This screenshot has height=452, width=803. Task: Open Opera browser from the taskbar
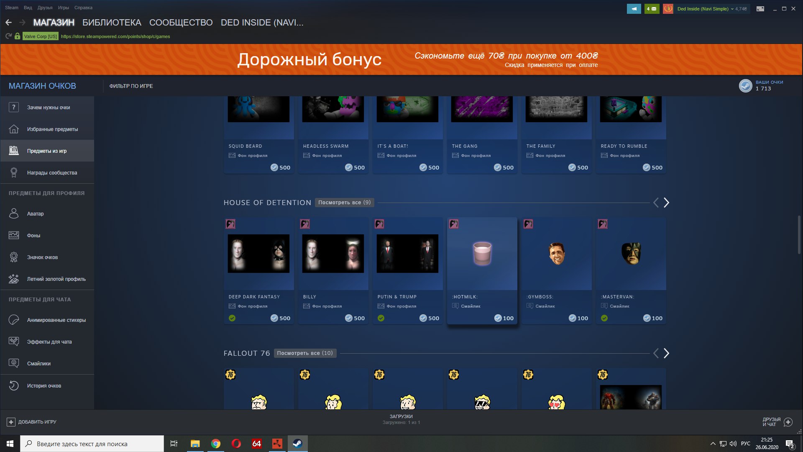pyautogui.click(x=236, y=444)
